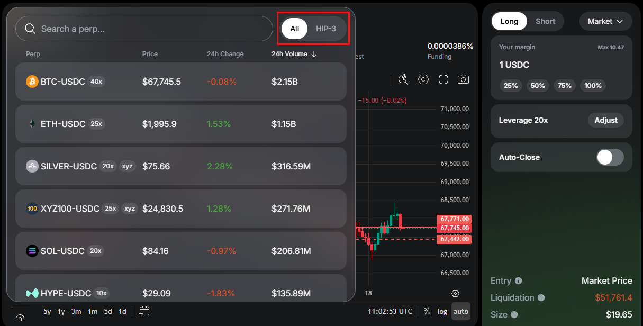Open the UTC timezone selector

coord(390,311)
